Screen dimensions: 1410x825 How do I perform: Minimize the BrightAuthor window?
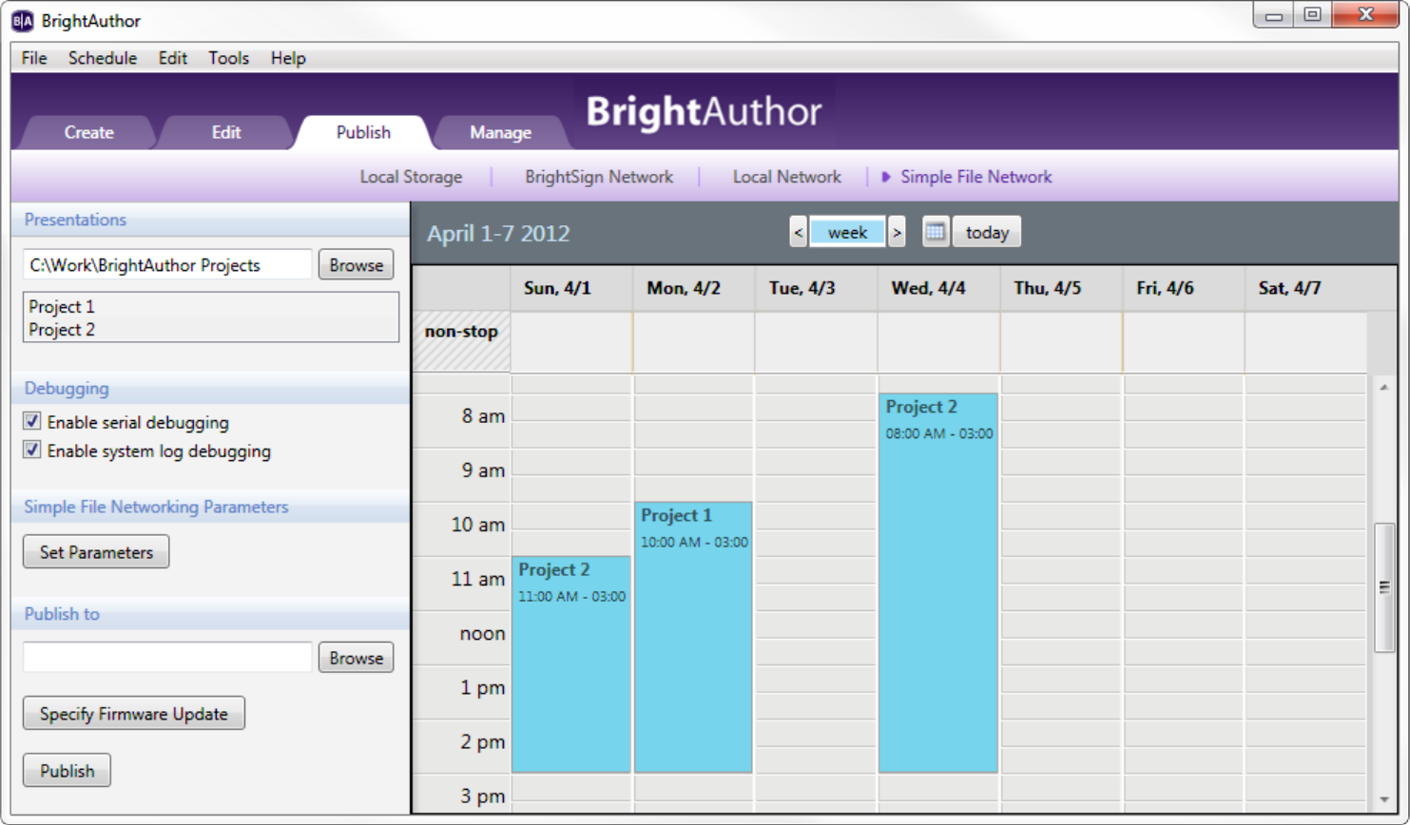click(x=1273, y=16)
